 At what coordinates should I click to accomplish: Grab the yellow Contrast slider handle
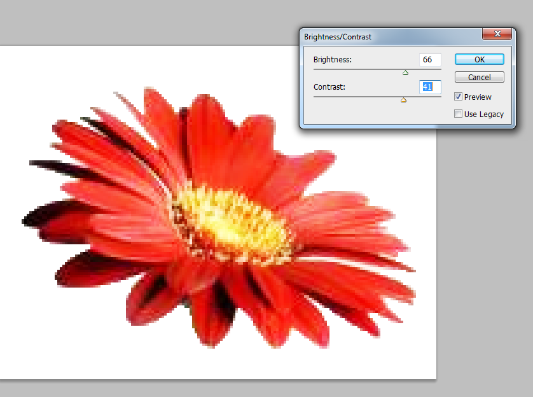pos(403,100)
